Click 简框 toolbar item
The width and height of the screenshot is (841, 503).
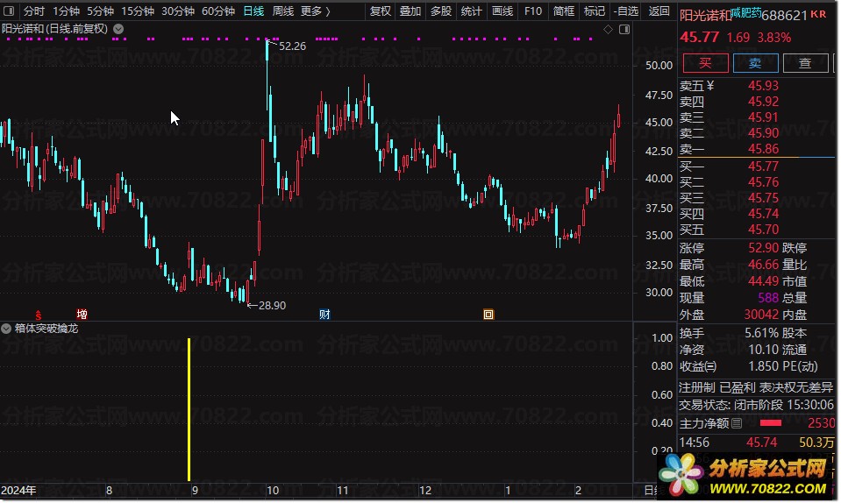[564, 11]
